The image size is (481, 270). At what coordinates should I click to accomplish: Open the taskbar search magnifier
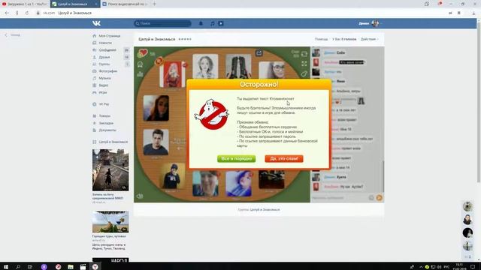pyautogui.click(x=18, y=267)
